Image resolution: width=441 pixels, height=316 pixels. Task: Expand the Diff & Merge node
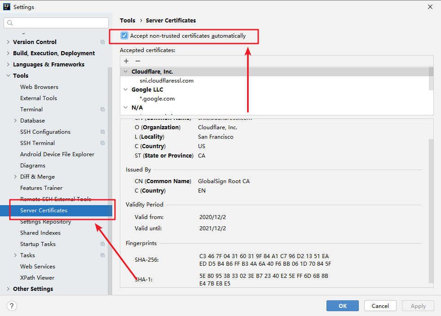(15, 176)
